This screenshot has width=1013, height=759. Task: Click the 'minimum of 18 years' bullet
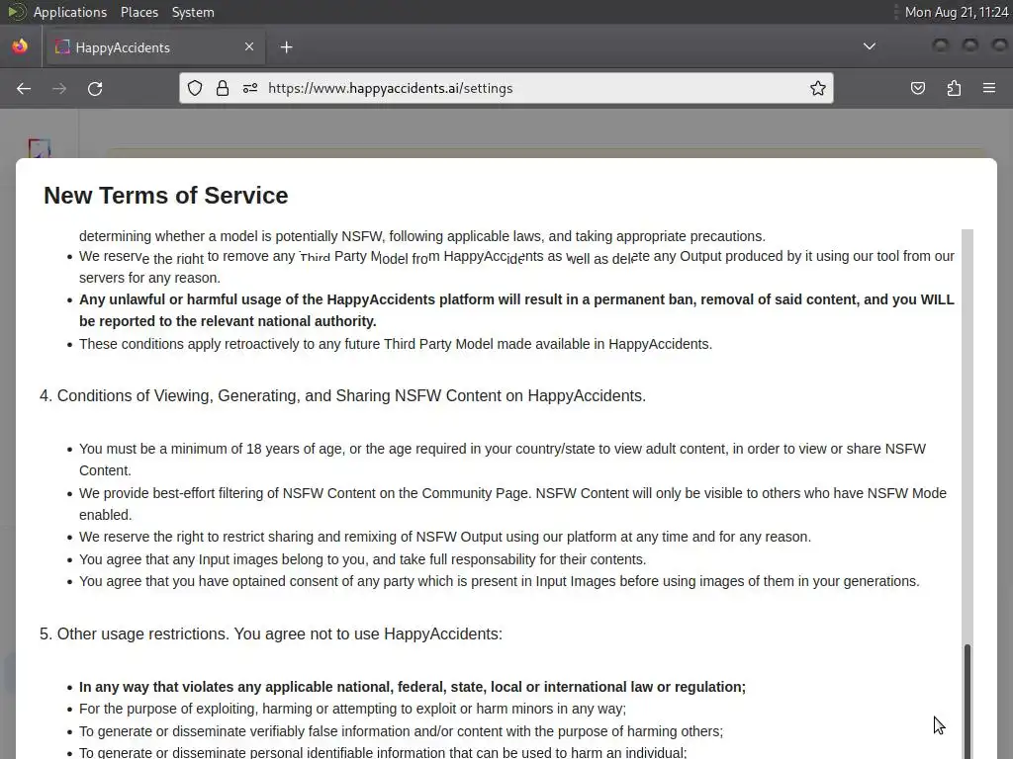click(x=503, y=460)
